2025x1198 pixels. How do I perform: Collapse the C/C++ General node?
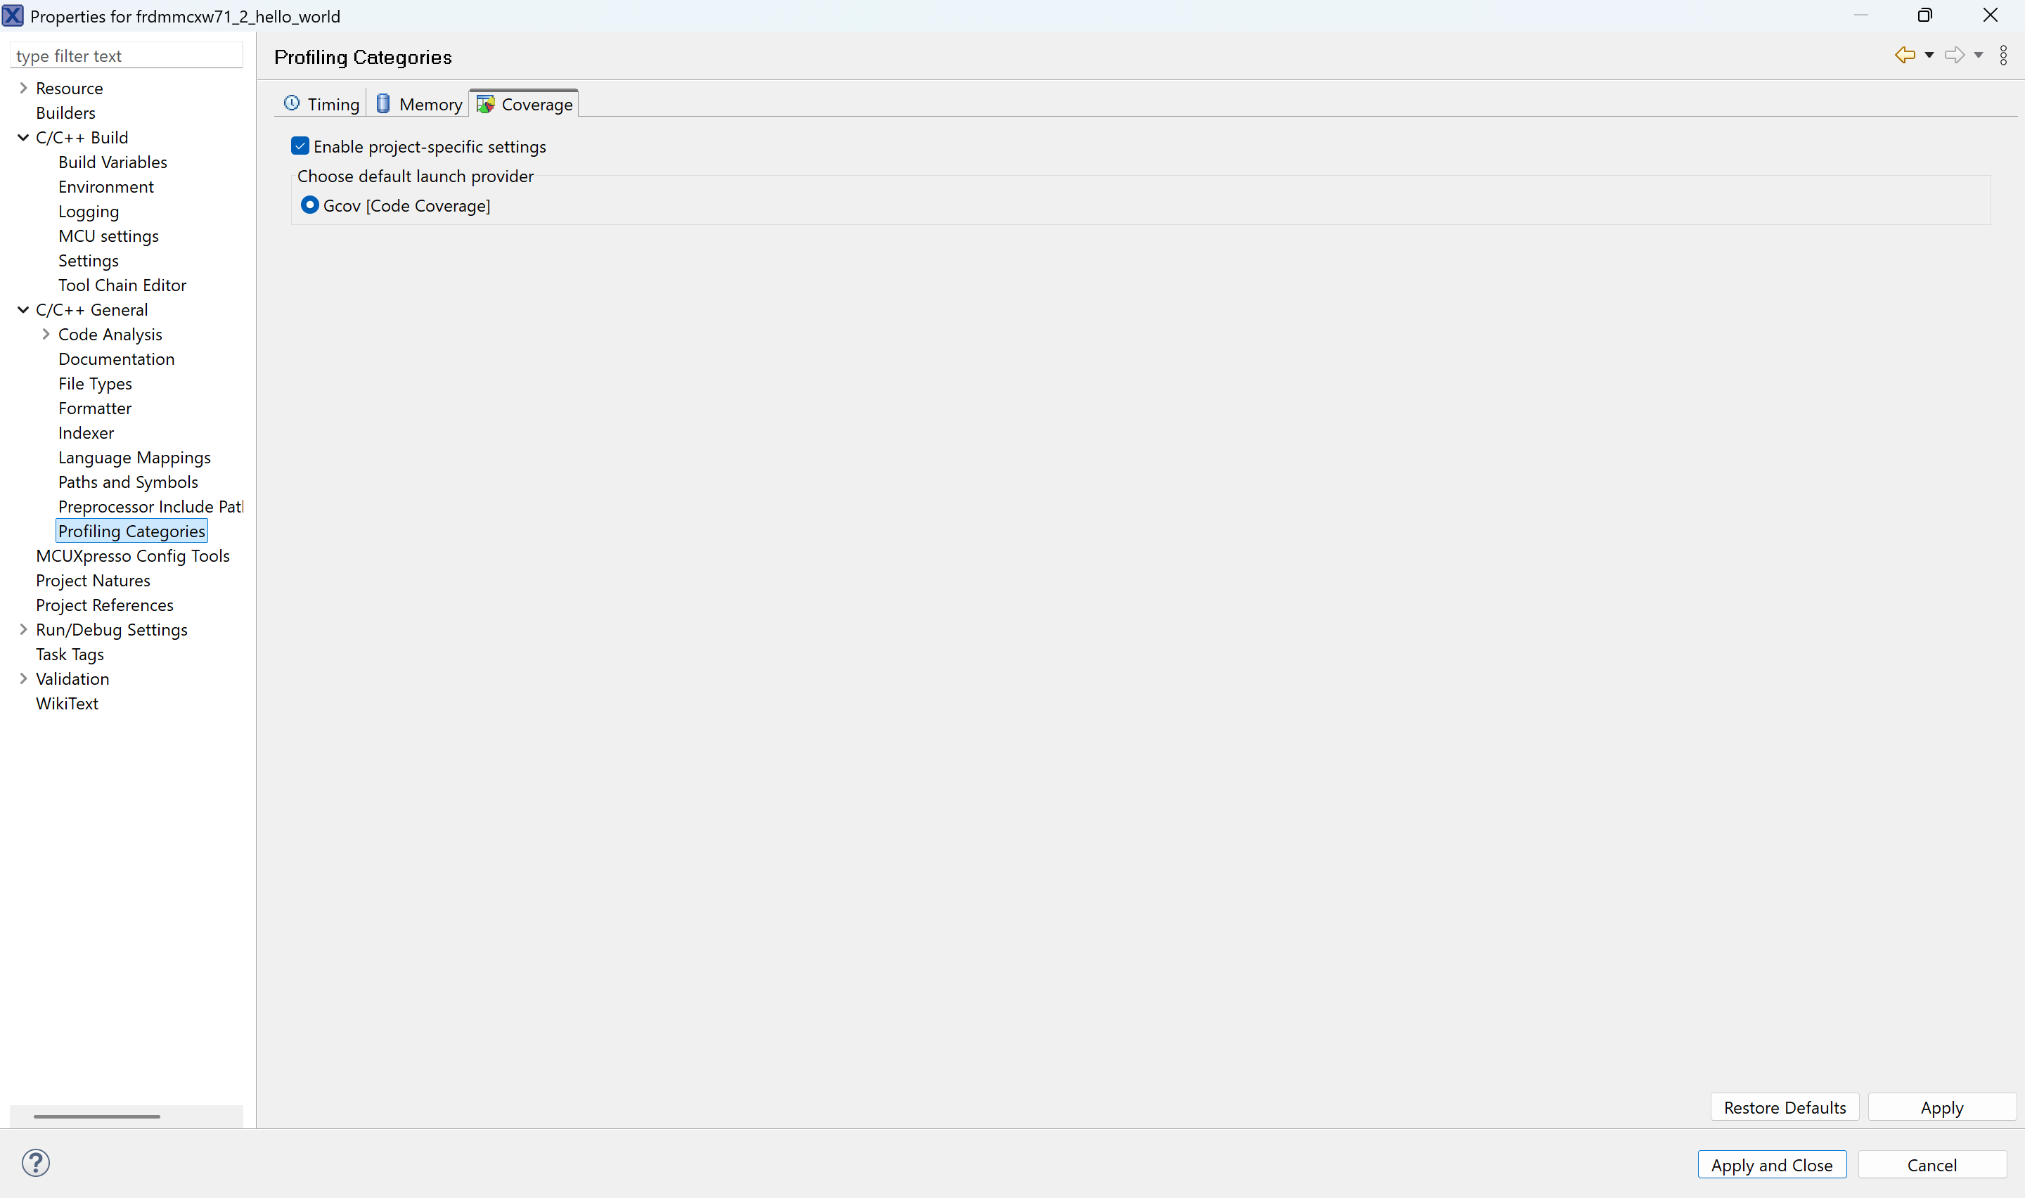(23, 309)
